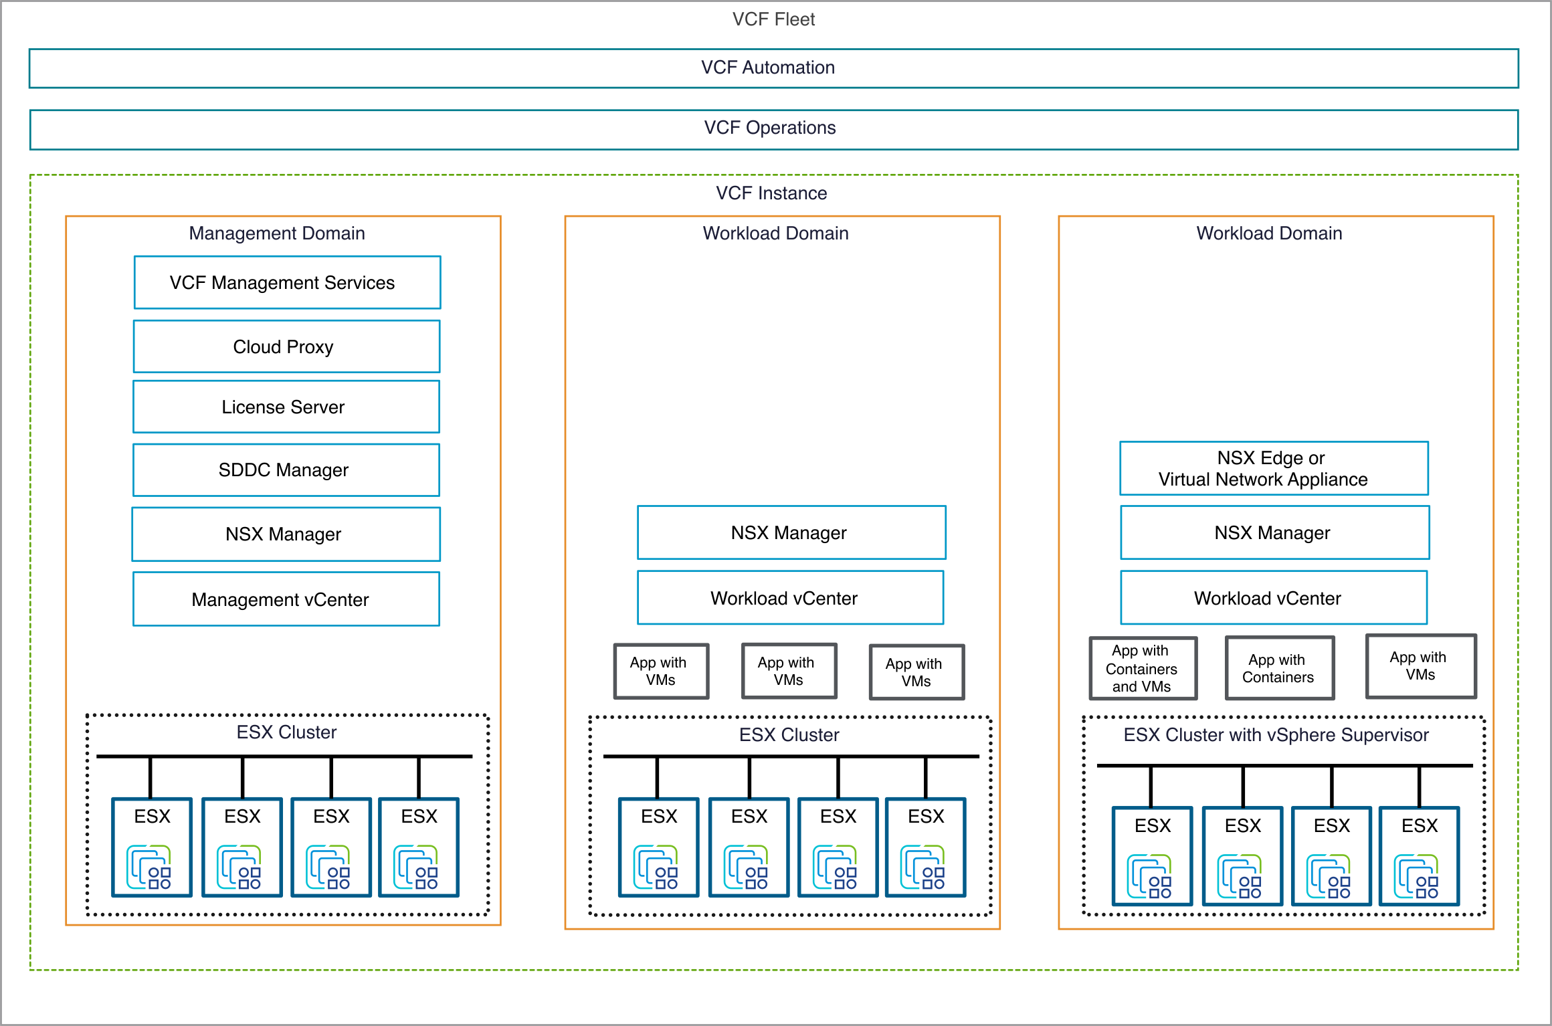This screenshot has height=1026, width=1552.
Task: Click the VCF Operations box
Action: tap(774, 130)
